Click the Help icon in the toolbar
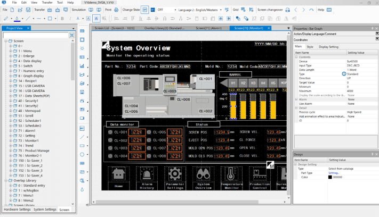Screen dimensions: 379x217 (x=329, y=10)
